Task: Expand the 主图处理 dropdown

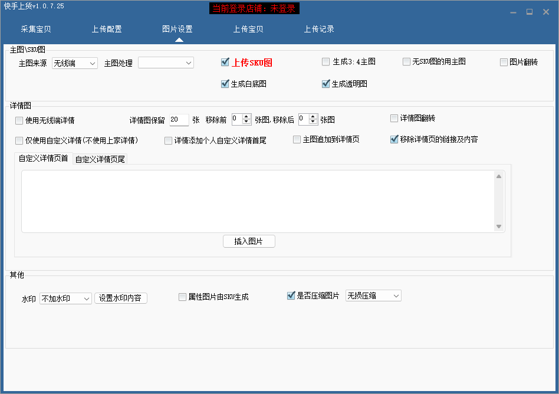Action: [x=166, y=63]
